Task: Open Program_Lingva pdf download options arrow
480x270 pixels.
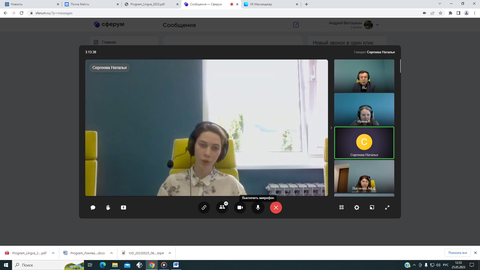Action: pos(53,253)
